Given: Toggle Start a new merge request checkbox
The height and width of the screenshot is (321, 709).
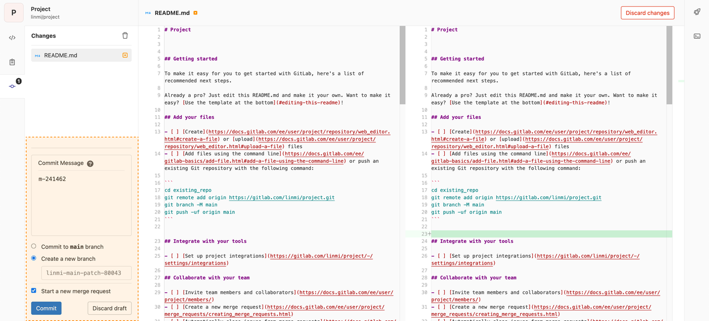Looking at the screenshot, I should click(x=34, y=291).
